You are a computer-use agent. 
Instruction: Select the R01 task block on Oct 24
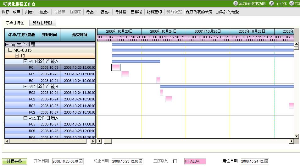[x=158, y=80]
